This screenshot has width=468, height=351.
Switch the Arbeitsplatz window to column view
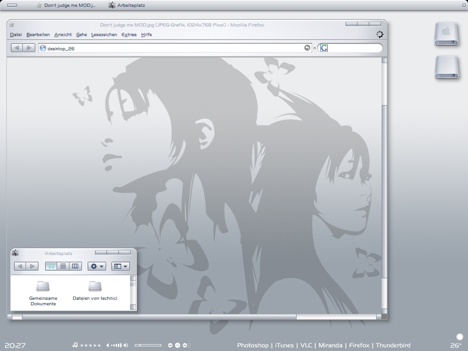[75, 266]
